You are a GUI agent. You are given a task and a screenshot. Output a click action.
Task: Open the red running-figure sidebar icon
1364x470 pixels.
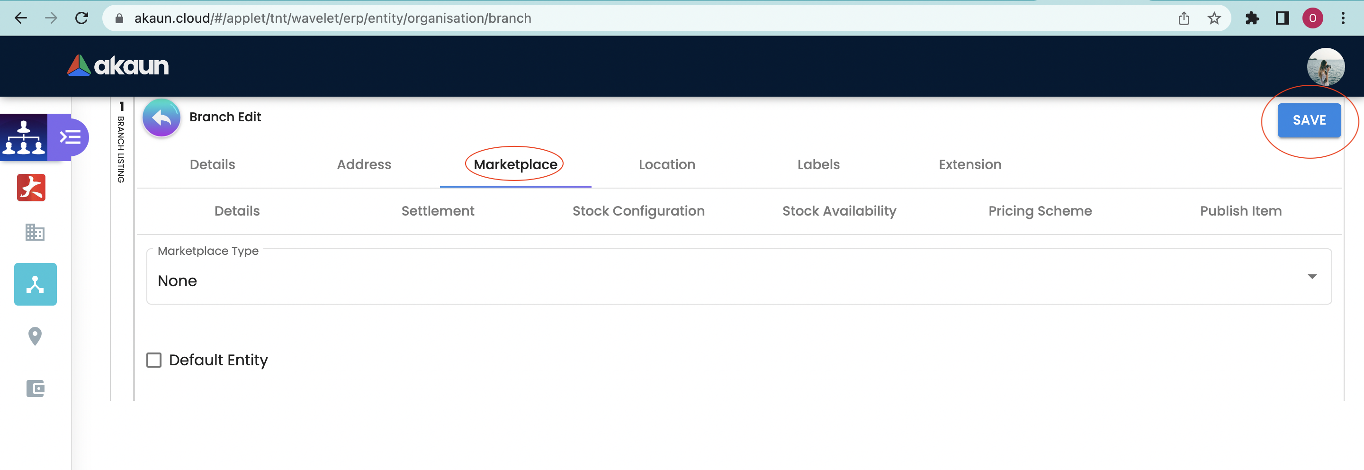click(x=31, y=188)
